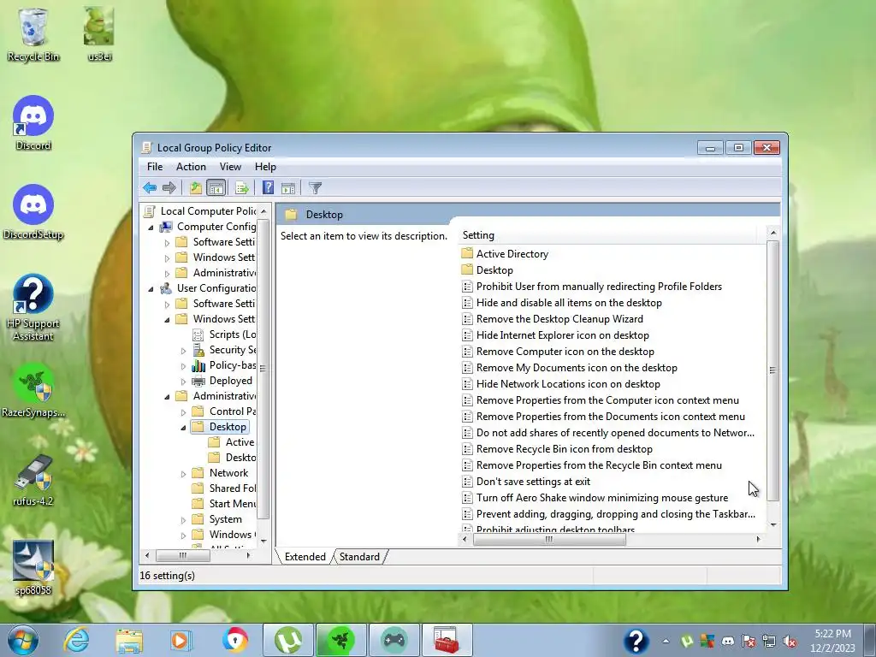Switch to the Standard tab
The height and width of the screenshot is (657, 876).
[359, 556]
